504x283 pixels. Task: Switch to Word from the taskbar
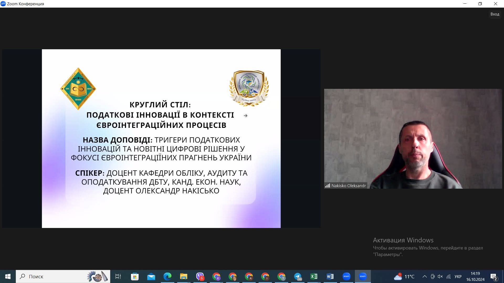(x=330, y=276)
